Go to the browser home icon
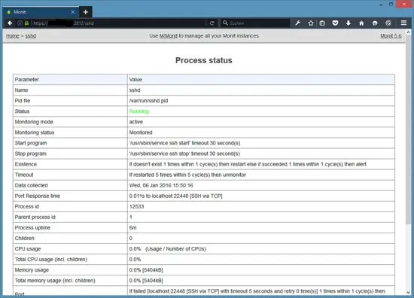414x298 pixels. [x=361, y=23]
